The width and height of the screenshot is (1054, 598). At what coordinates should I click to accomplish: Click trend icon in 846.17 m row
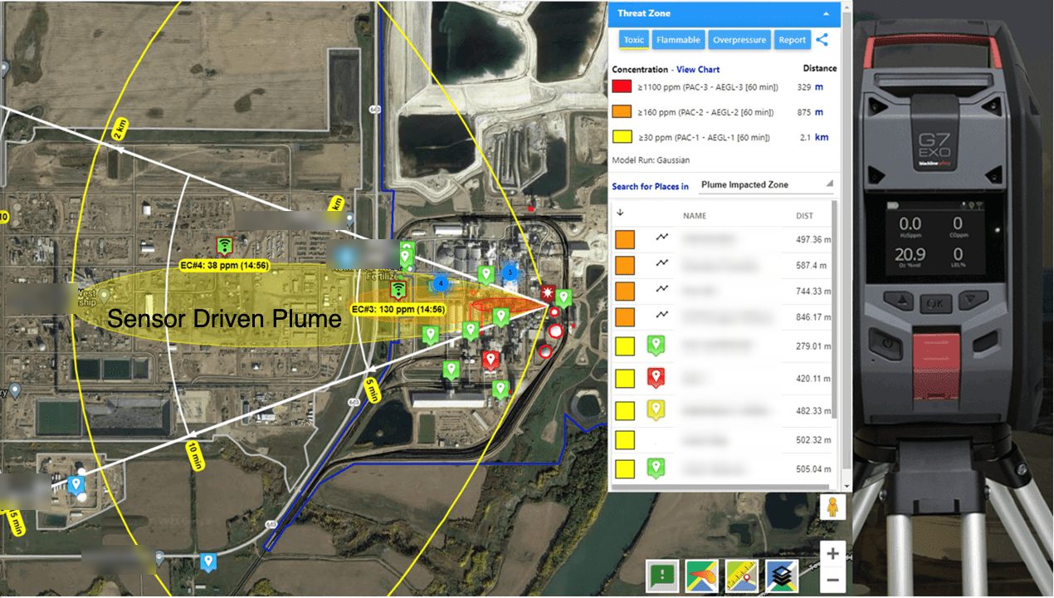(x=661, y=315)
